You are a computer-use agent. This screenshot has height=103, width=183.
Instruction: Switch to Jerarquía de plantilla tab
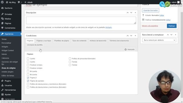click(35, 45)
